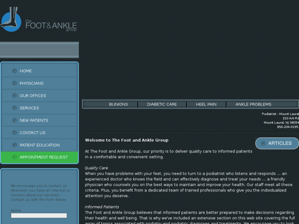Select the green APPOINTMENT REQUEST item
Image resolution: width=299 pixels, height=224 pixels.
39,157
